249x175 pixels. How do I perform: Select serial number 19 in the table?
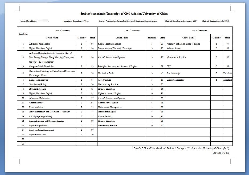pos(23,139)
